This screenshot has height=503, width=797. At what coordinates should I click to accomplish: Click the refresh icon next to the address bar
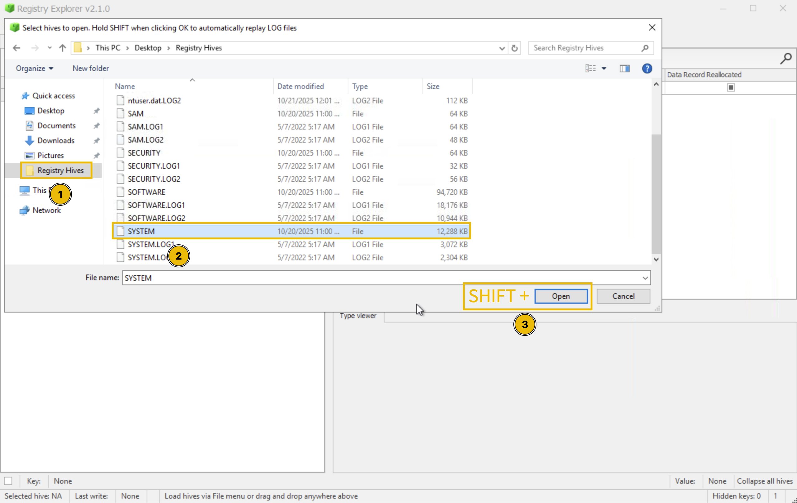click(514, 48)
